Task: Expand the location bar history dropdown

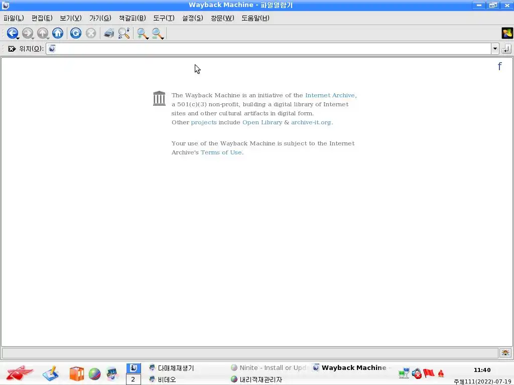Action: point(495,49)
